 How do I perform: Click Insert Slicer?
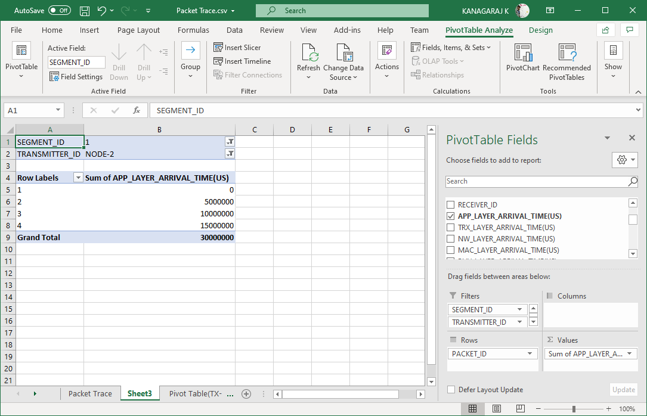coord(237,48)
